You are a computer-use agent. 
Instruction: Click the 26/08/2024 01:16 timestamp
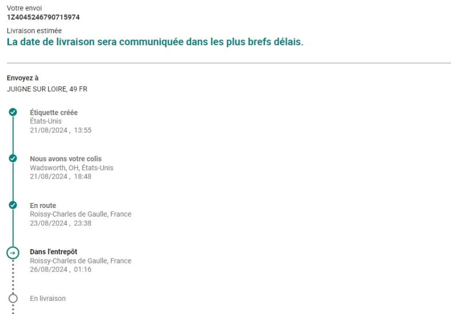[61, 269]
